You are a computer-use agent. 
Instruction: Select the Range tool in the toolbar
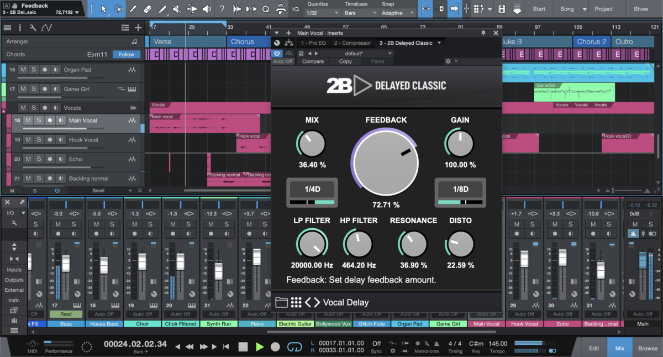point(119,9)
